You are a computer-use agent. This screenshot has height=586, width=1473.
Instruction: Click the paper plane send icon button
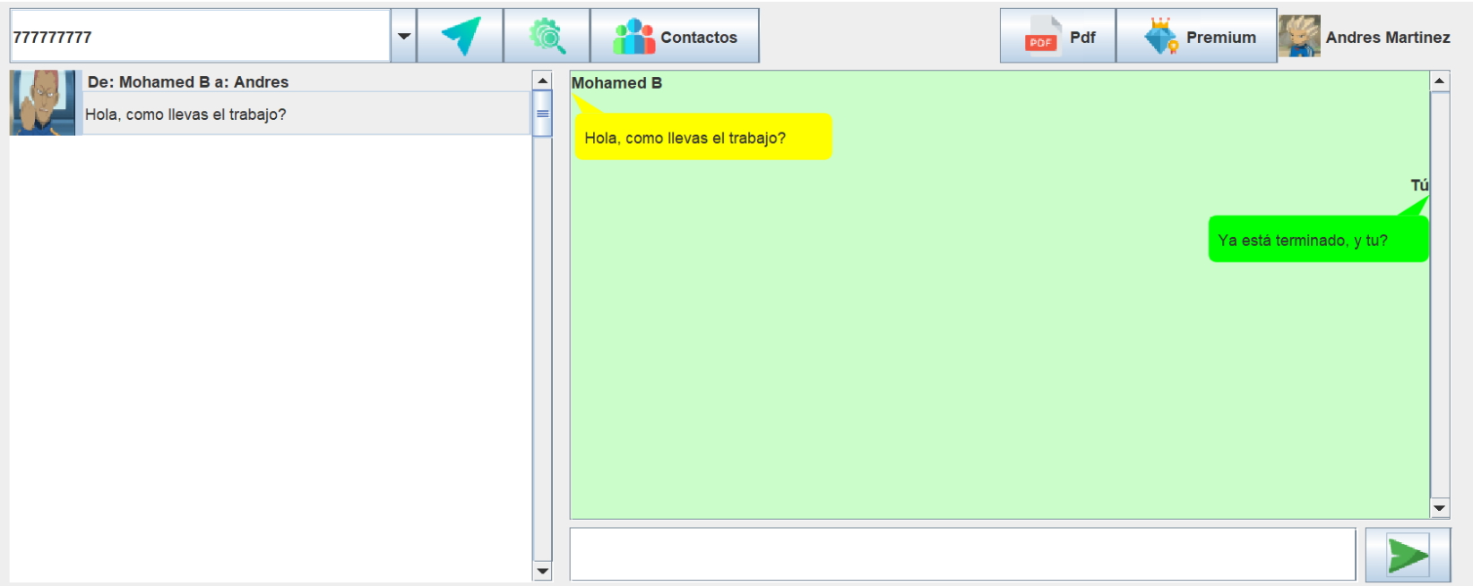[460, 36]
